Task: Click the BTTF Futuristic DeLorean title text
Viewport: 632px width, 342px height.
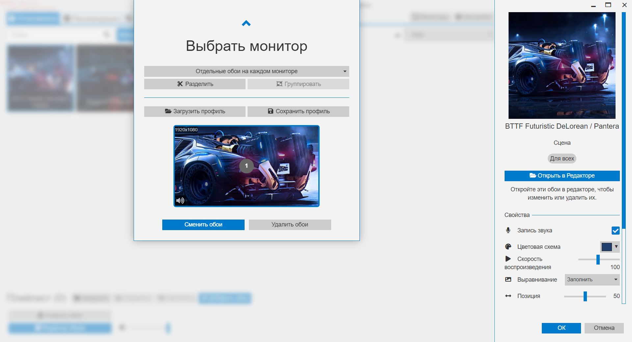Action: coord(562,126)
